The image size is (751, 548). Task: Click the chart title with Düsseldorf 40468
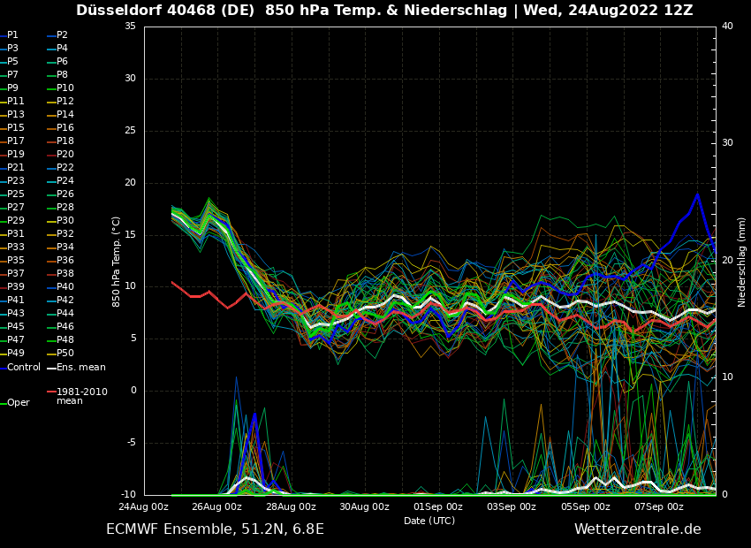[384, 11]
